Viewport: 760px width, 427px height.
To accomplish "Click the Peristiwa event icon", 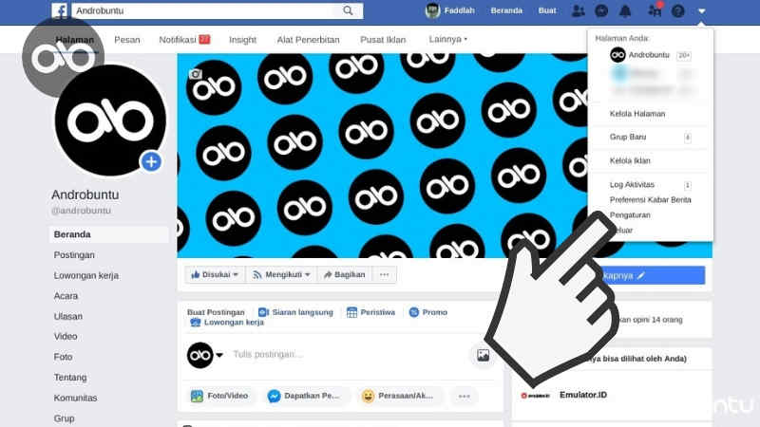I will (x=351, y=312).
